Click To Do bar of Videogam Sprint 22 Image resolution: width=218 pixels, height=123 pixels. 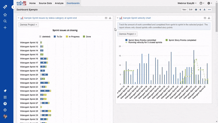coord(44,83)
